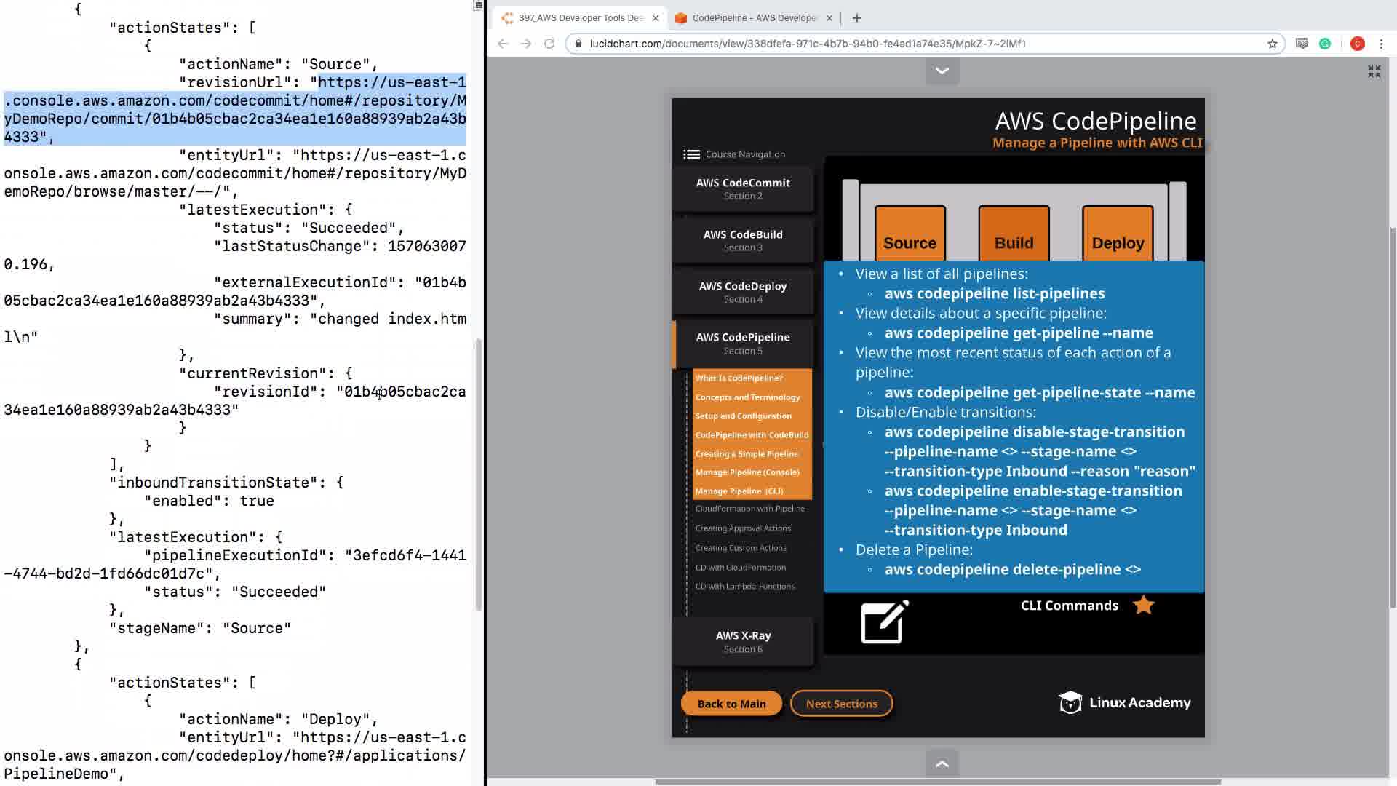Viewport: 1397px width, 786px height.
Task: Click the Back to Main button
Action: [731, 704]
